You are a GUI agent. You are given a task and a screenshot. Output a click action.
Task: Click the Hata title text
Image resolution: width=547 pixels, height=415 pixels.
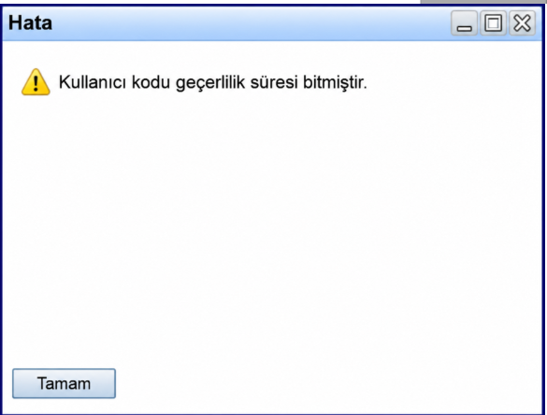(30, 23)
